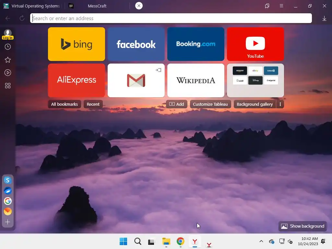Open bookmarks star icon in sidebar
The height and width of the screenshot is (249, 332).
tap(8, 60)
